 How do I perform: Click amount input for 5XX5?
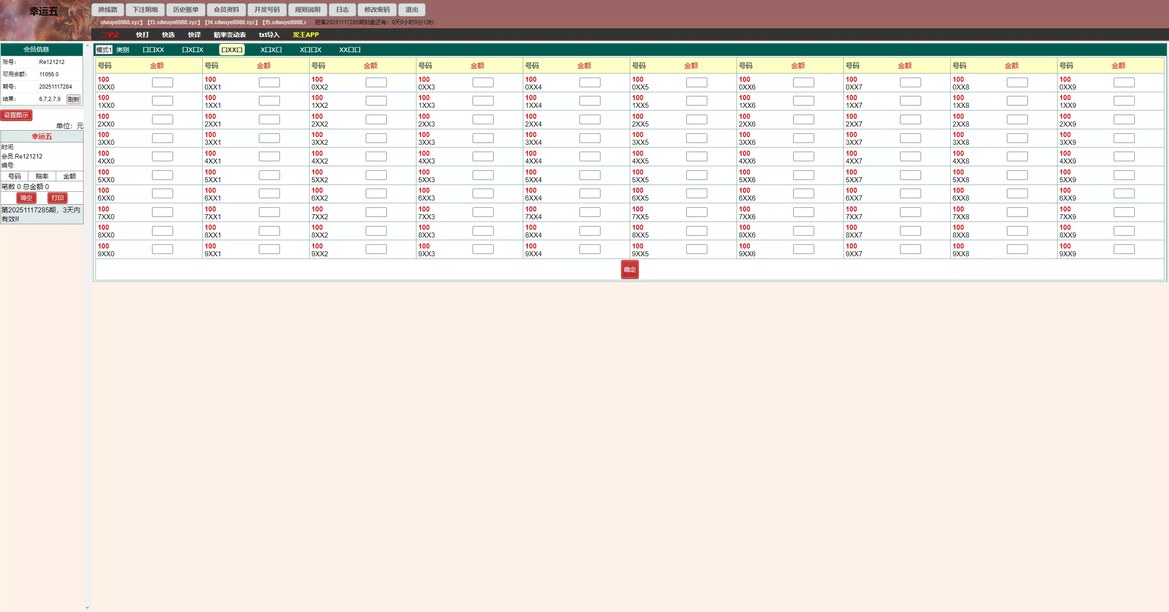tap(696, 175)
